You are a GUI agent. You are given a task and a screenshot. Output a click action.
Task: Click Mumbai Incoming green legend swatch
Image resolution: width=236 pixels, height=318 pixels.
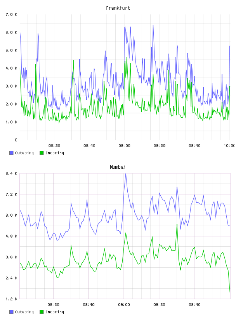[x=42, y=312]
